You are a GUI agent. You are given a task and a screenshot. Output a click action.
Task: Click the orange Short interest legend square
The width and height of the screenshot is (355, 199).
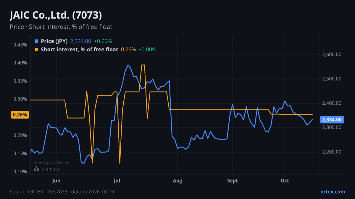[36, 50]
